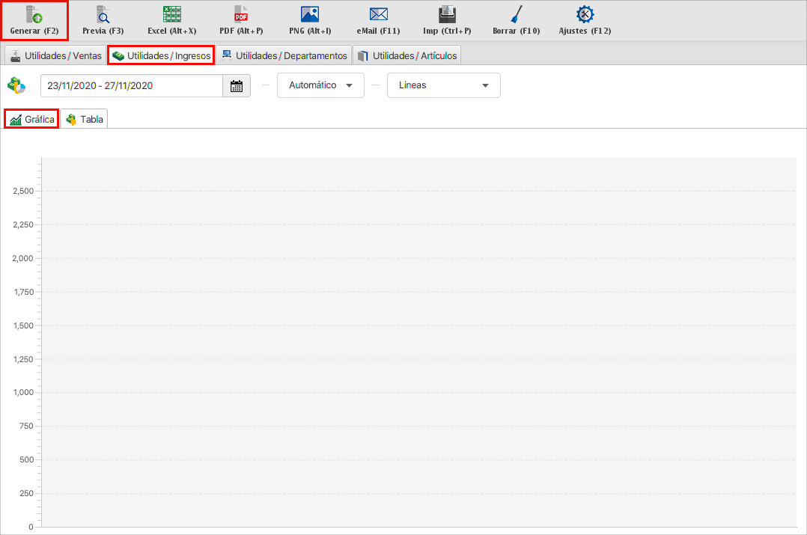Export the report as PDF (Alt+P)
Image resolution: width=807 pixels, height=535 pixels.
click(x=241, y=14)
